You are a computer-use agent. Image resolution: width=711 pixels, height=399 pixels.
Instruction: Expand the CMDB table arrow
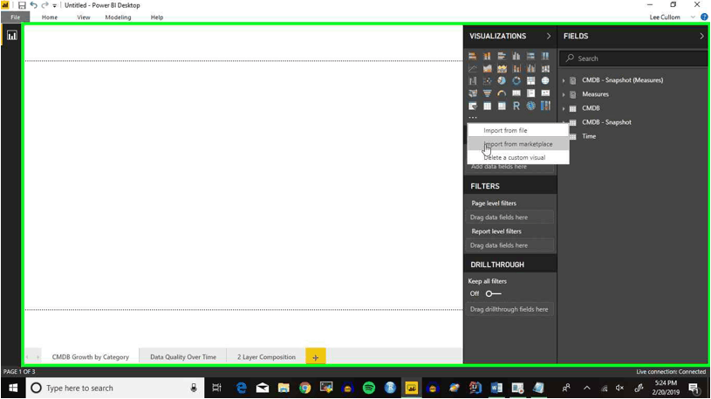[x=564, y=108]
